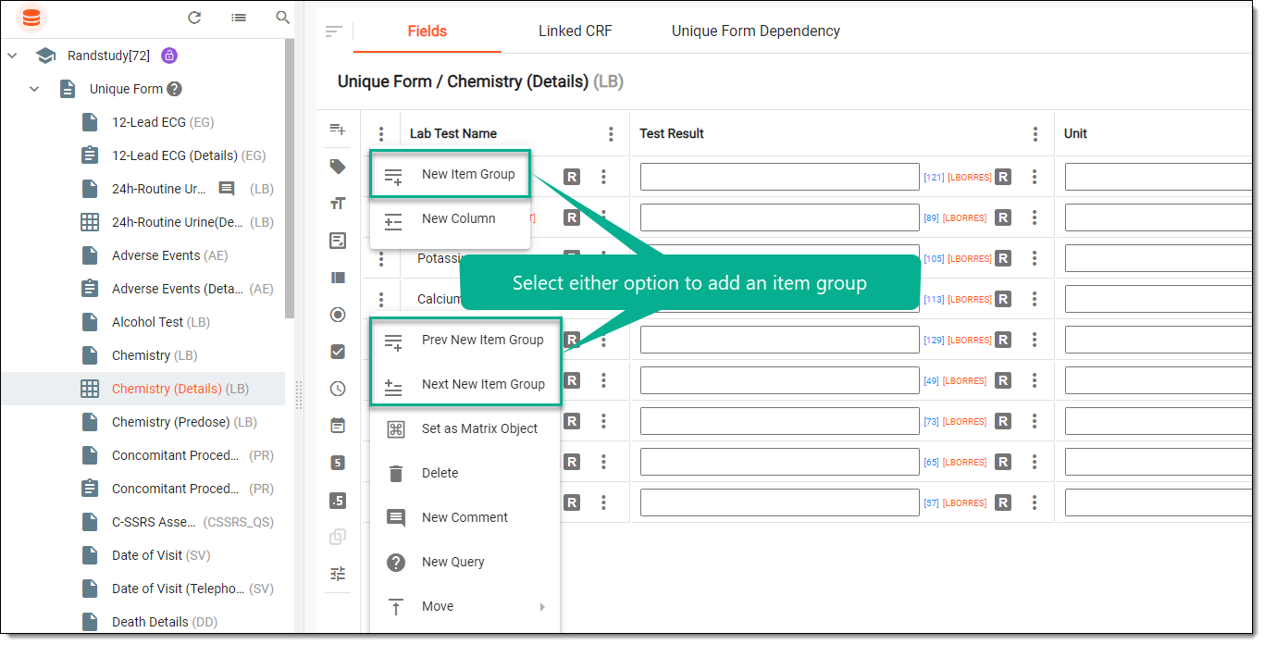This screenshot has height=645, width=1264.
Task: Open search in the sidebar header
Action: tap(283, 18)
